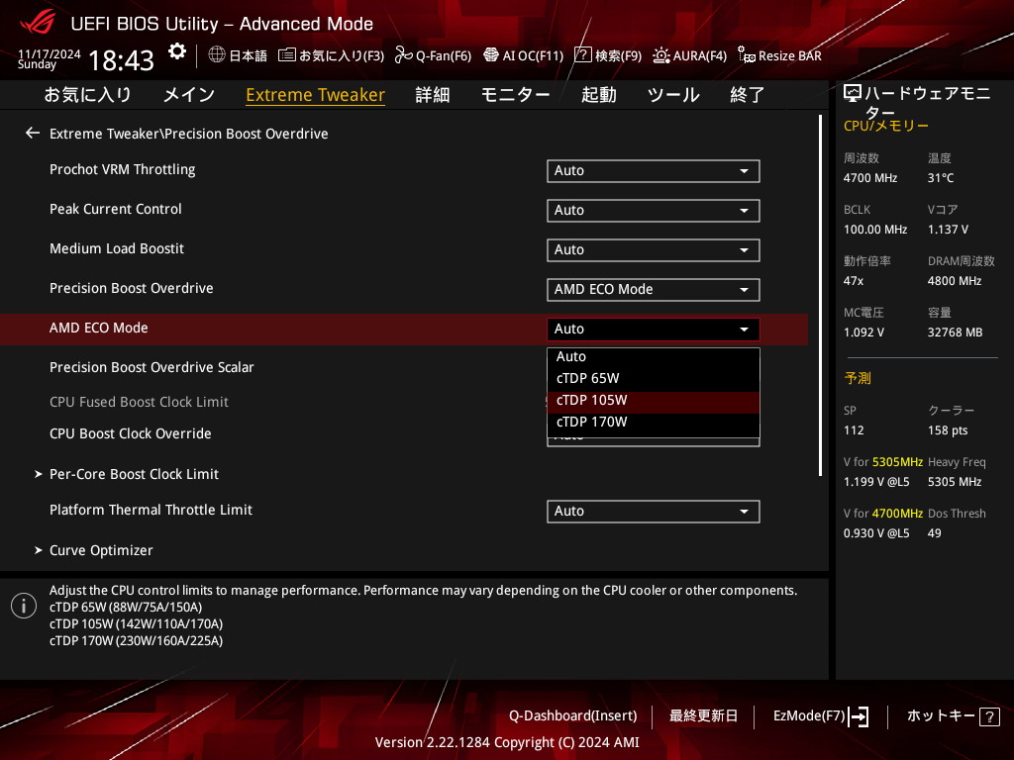Switch to モニター tab
Screen dimensions: 1014x760
coord(515,94)
